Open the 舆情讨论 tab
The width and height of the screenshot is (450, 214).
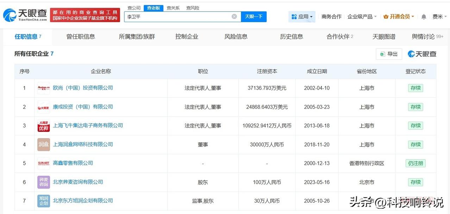click(x=424, y=36)
